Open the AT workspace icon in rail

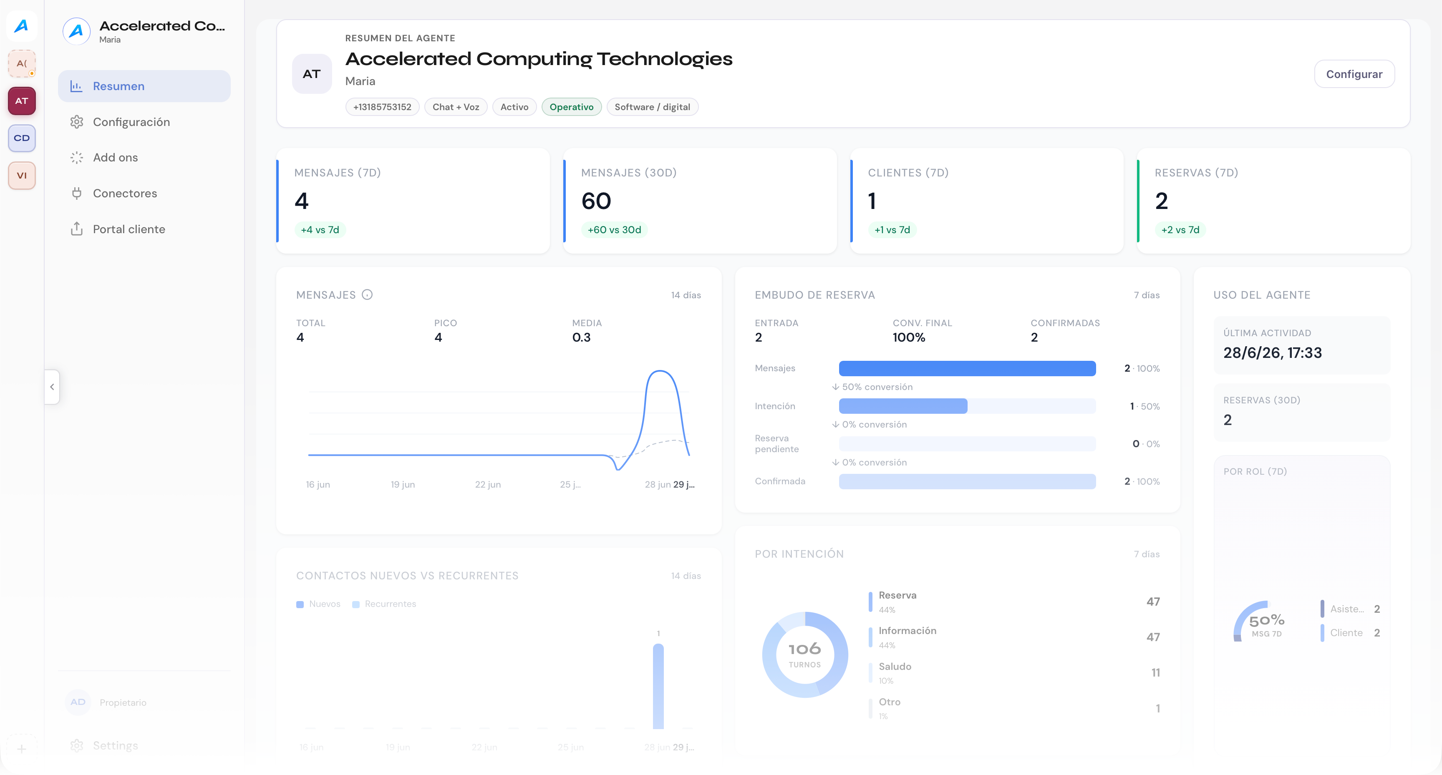click(x=21, y=101)
